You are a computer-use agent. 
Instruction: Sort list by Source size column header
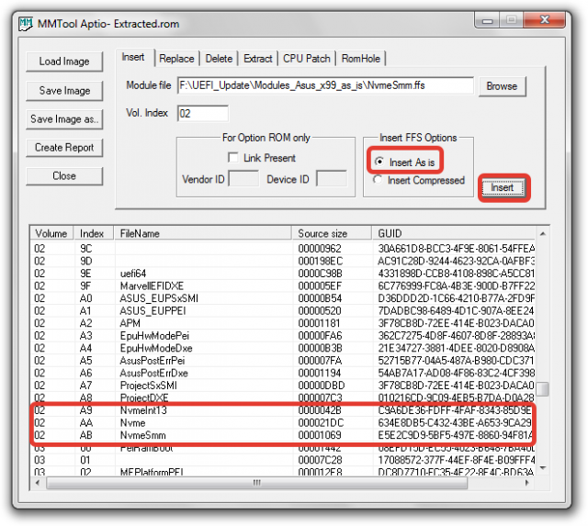332,233
